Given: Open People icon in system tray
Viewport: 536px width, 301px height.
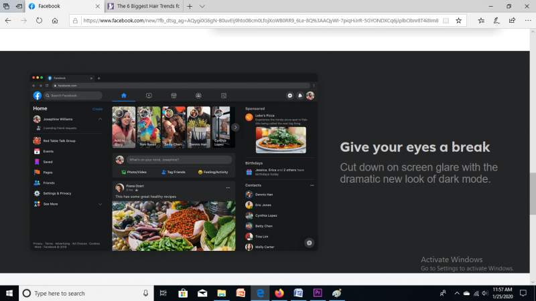Looking at the screenshot, I should (x=443, y=293).
